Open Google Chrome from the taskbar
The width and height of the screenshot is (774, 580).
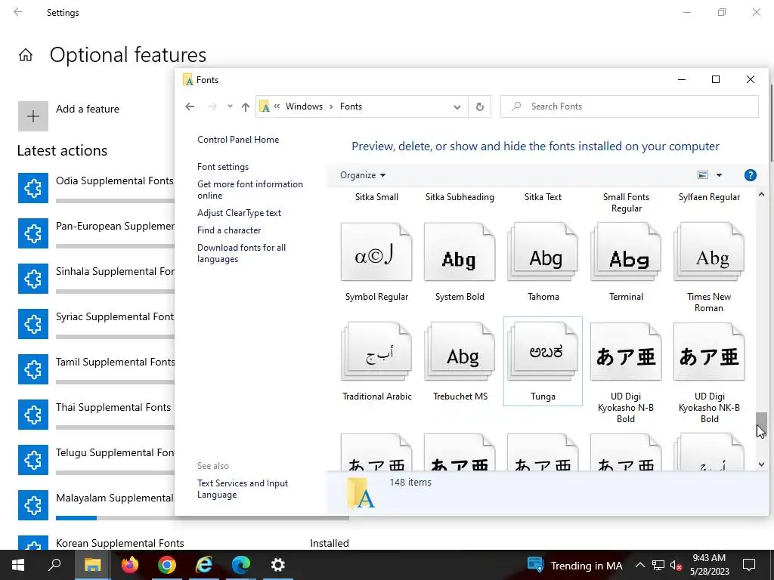coord(167,565)
